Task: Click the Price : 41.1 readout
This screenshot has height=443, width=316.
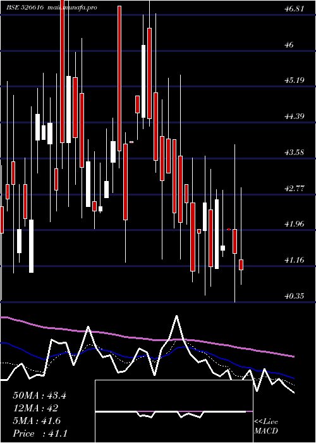Action: 40,434
